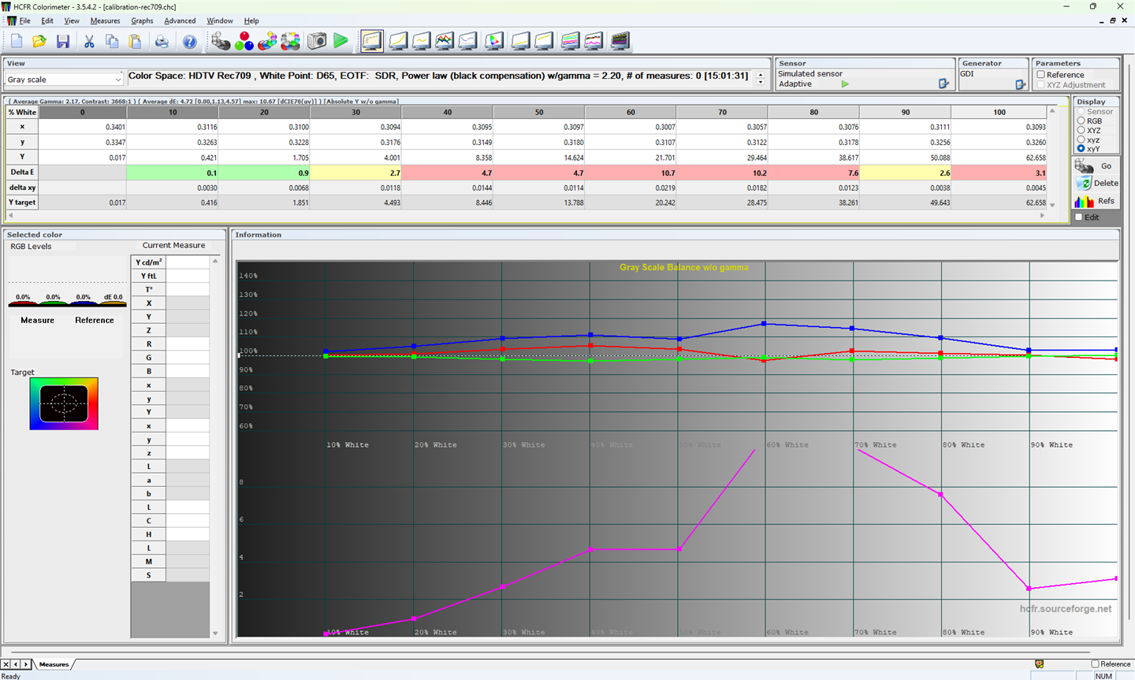Click the Reference label under RGB Levels
1135x680 pixels.
click(95, 321)
